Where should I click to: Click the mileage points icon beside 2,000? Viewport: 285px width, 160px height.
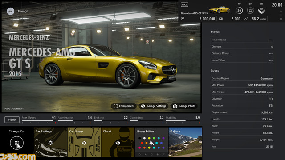point(221,19)
